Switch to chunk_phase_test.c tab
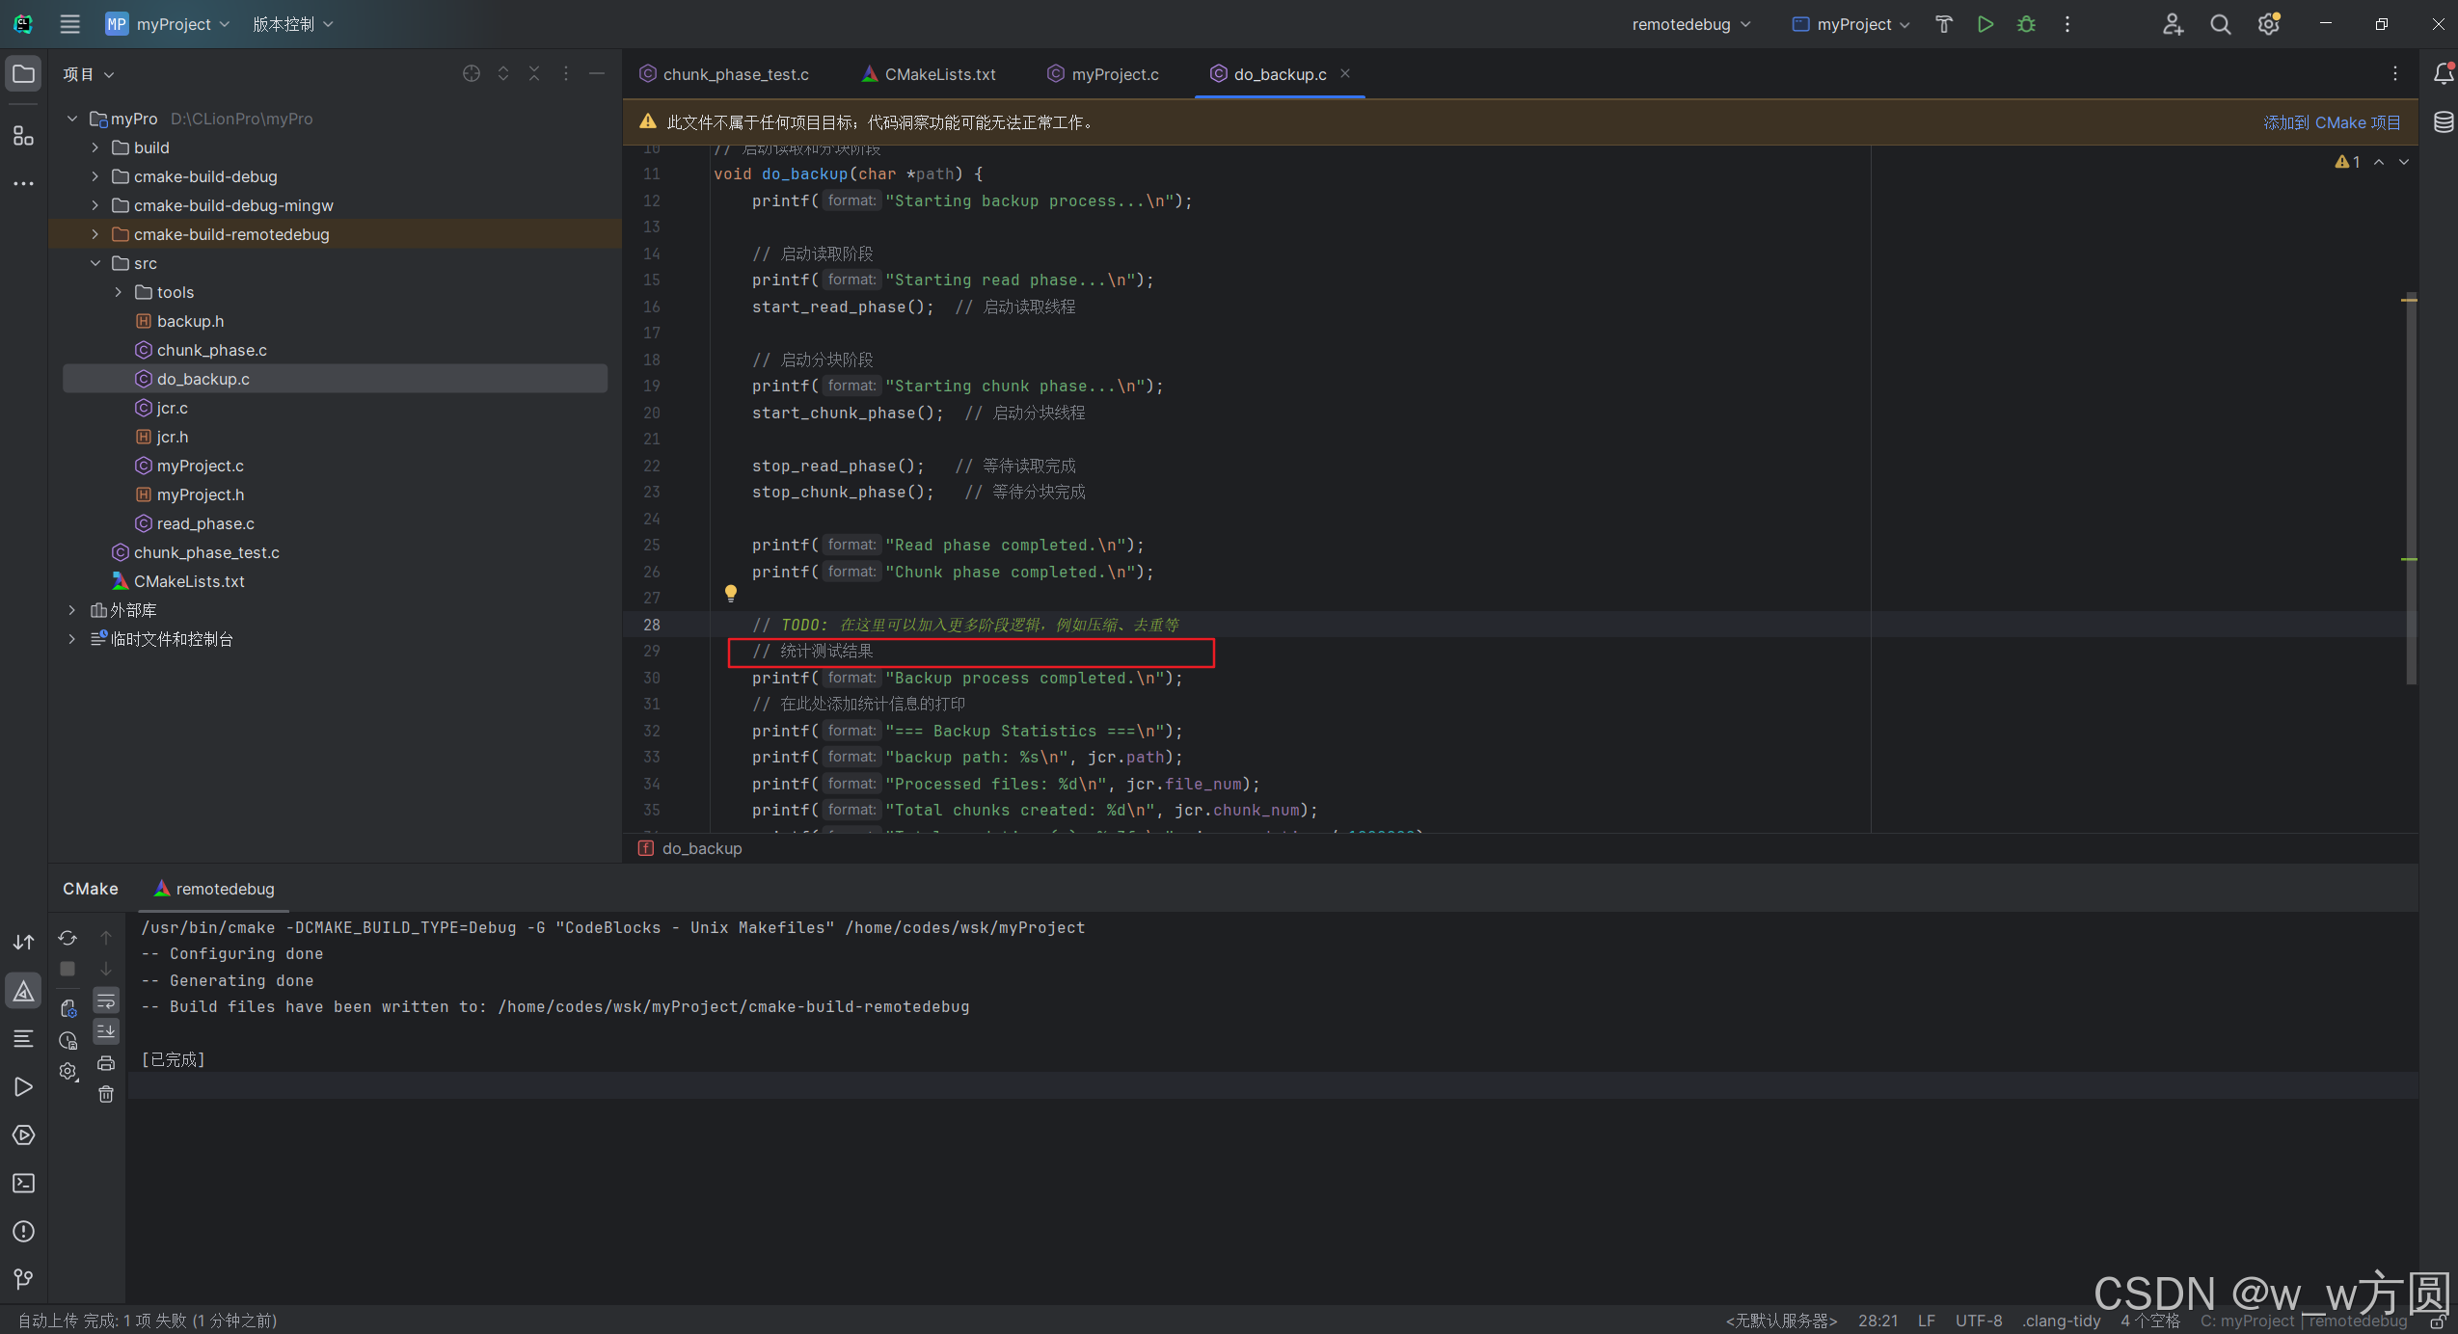 (724, 74)
